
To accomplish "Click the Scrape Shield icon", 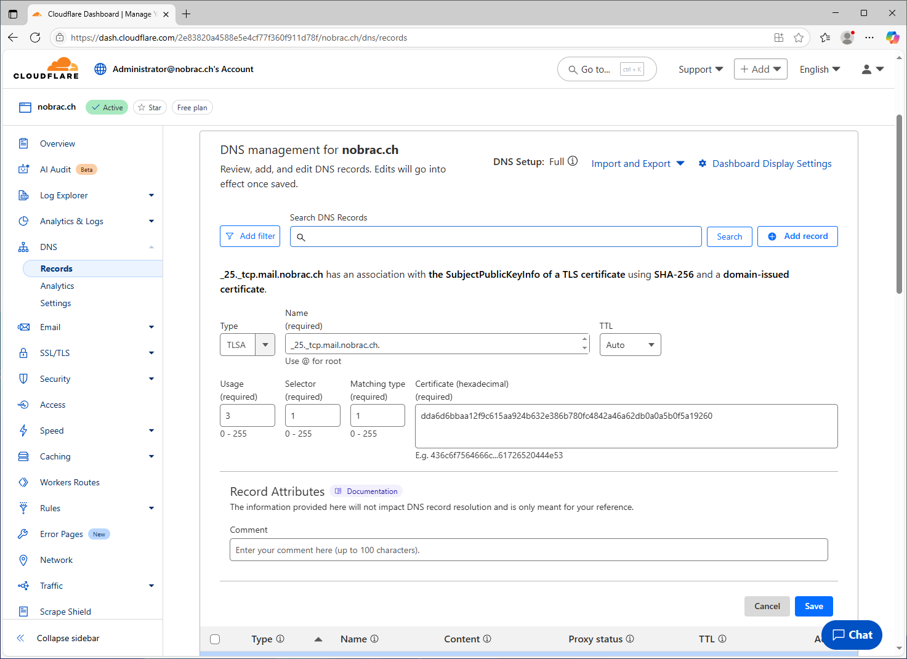I will click(x=23, y=612).
